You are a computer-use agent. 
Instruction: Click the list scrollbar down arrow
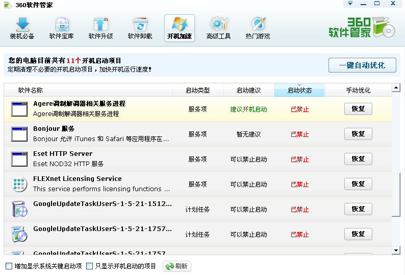(396, 250)
